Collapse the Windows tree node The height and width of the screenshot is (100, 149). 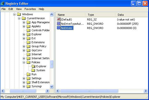click(x=14, y=14)
